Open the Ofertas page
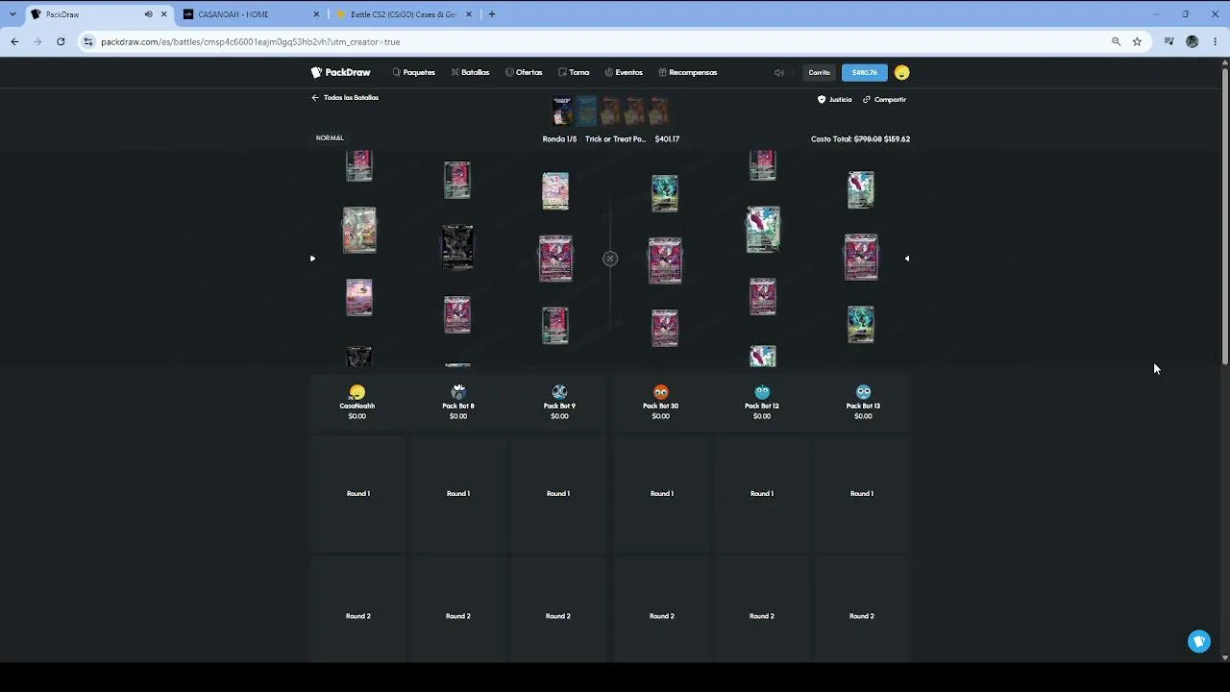 (524, 72)
